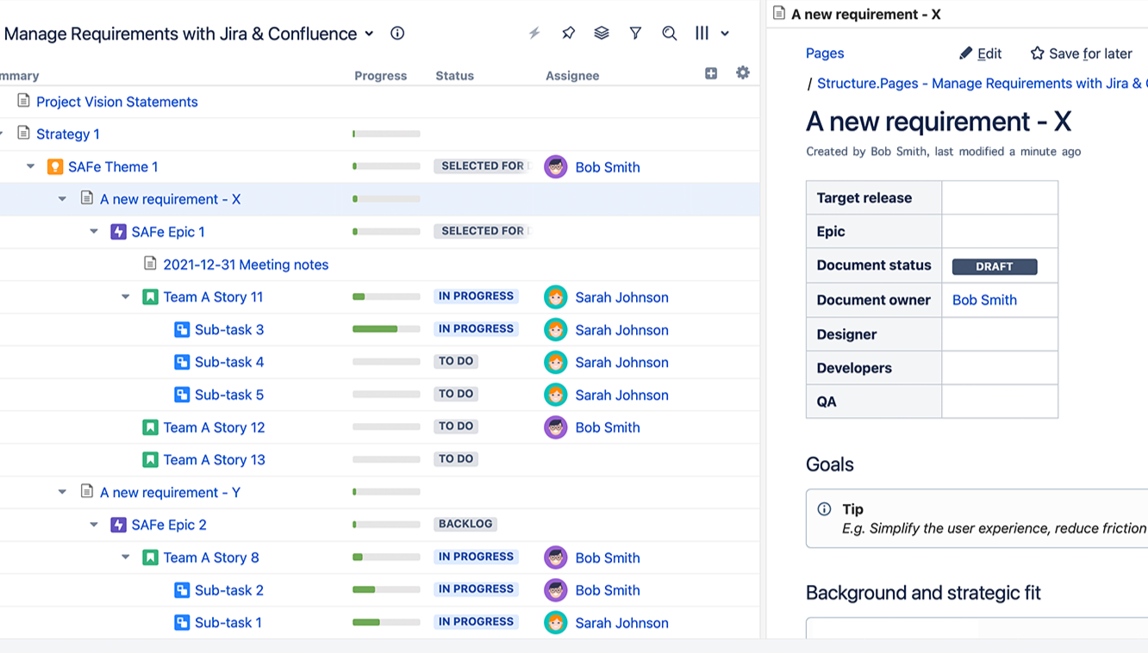Image resolution: width=1148 pixels, height=653 pixels.
Task: Click the search magnifier icon
Action: pyautogui.click(x=669, y=34)
